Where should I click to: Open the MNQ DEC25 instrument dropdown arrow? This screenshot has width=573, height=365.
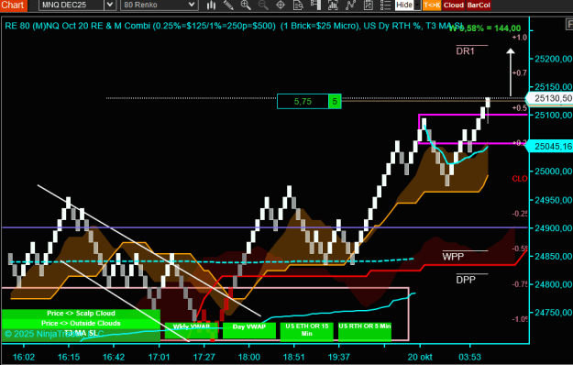click(110, 6)
